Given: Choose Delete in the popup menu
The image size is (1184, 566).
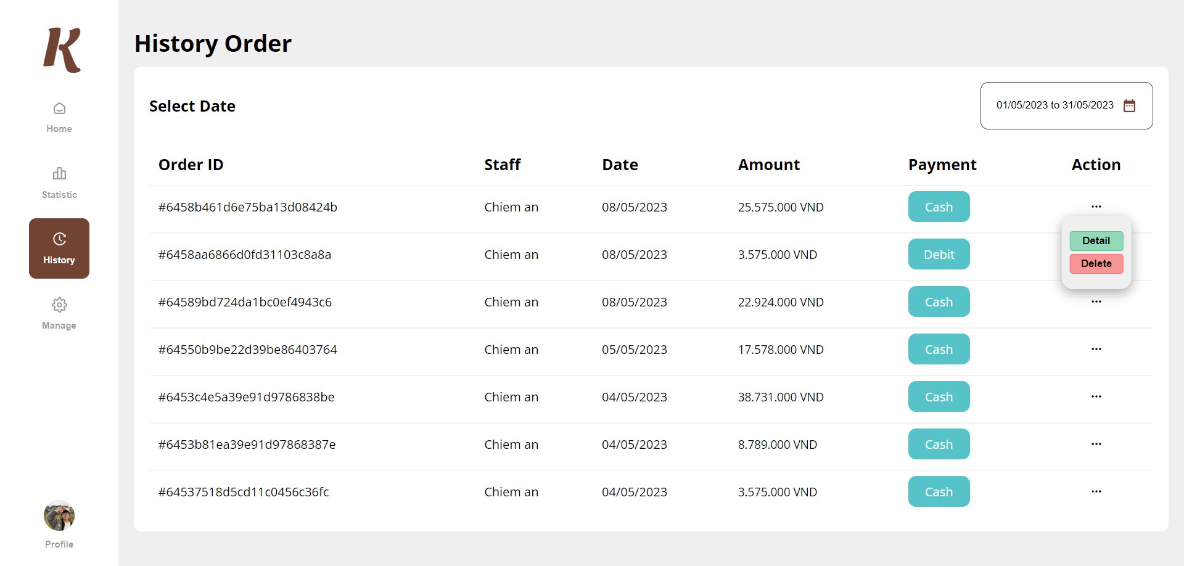Looking at the screenshot, I should click(1096, 263).
